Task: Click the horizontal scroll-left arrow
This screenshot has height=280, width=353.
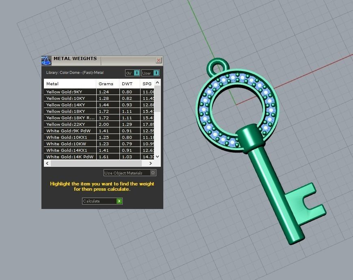Action: (47, 163)
